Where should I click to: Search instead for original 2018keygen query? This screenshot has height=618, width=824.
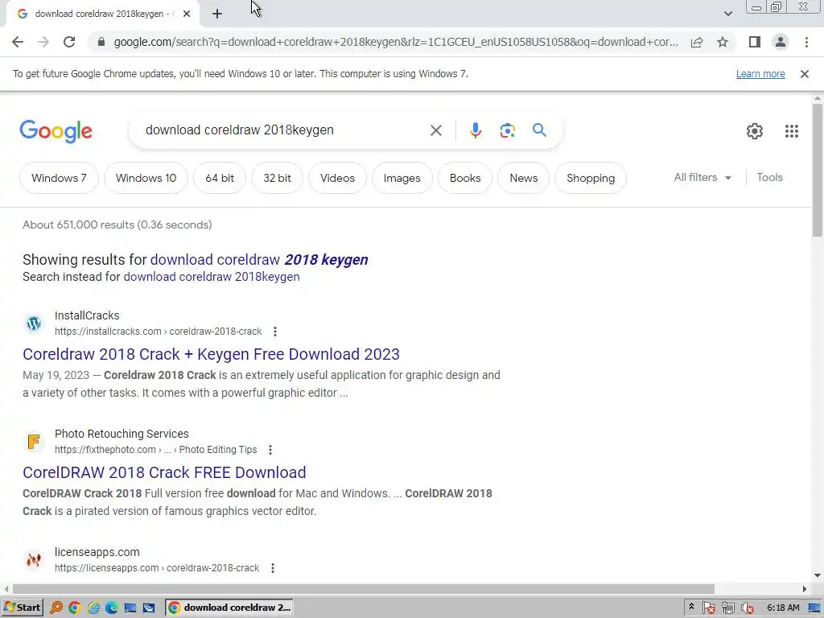212,277
